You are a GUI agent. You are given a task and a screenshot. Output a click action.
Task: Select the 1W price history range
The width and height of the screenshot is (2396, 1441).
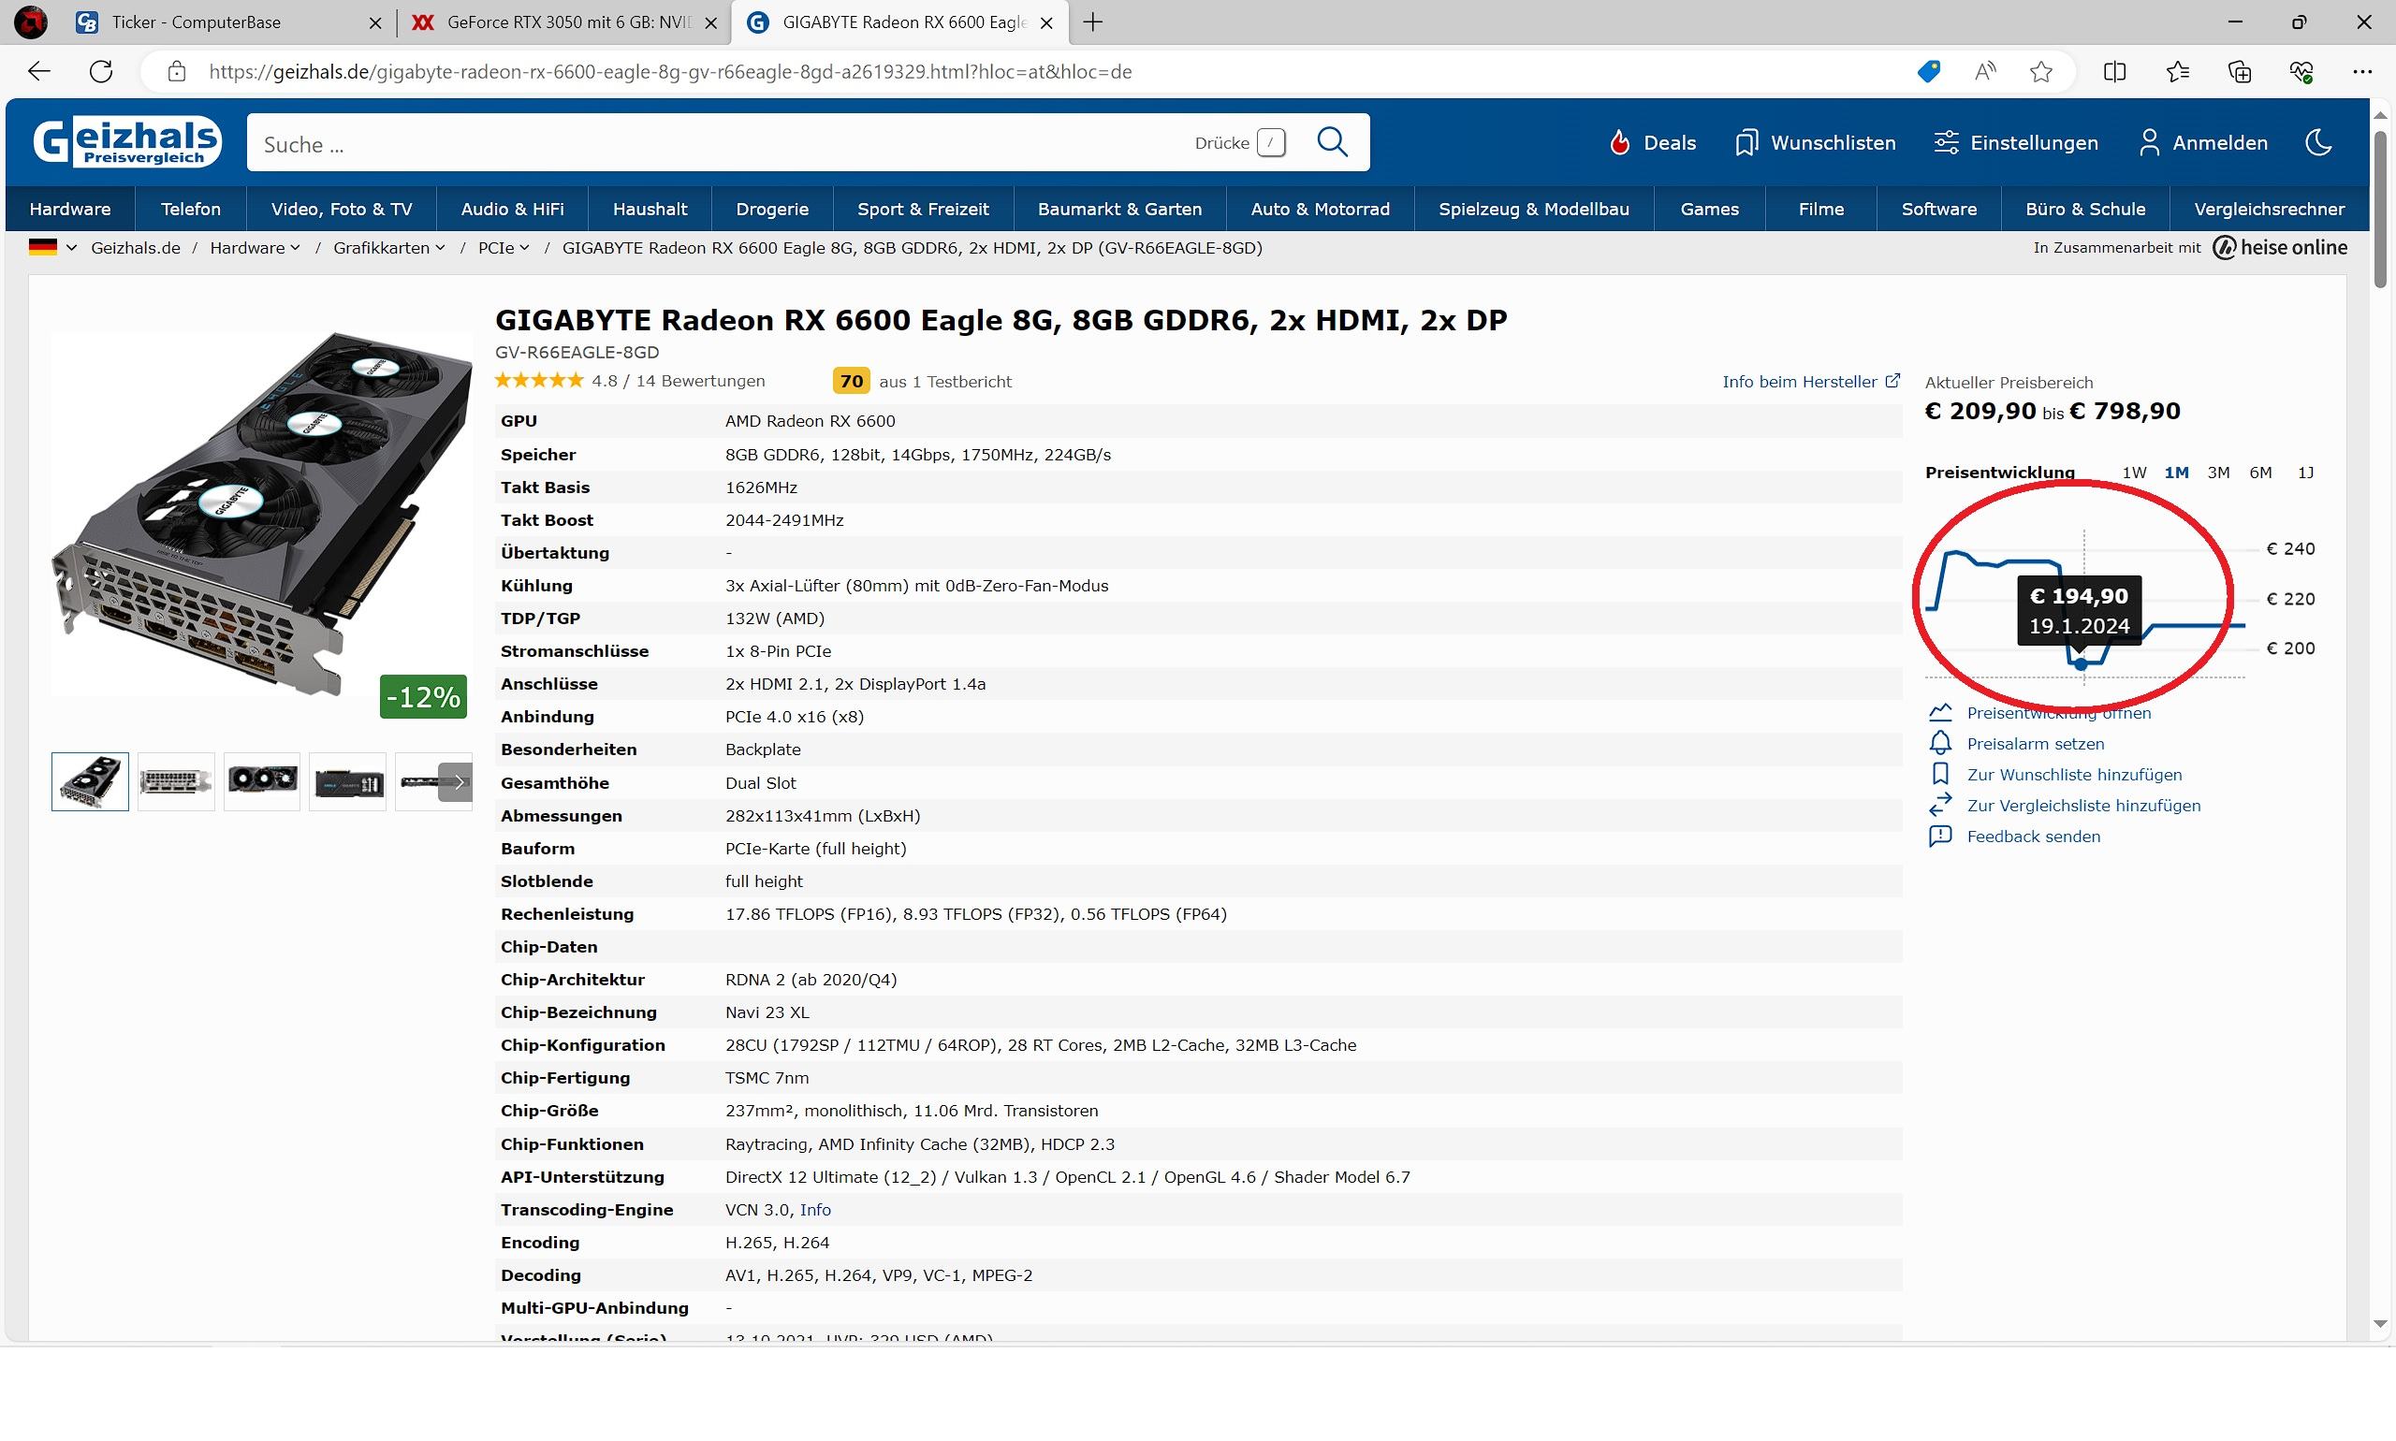[2134, 473]
